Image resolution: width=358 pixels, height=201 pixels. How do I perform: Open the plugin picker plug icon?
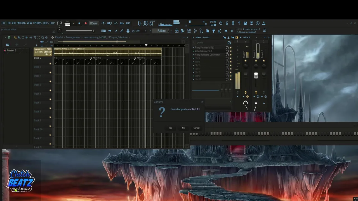point(214,31)
